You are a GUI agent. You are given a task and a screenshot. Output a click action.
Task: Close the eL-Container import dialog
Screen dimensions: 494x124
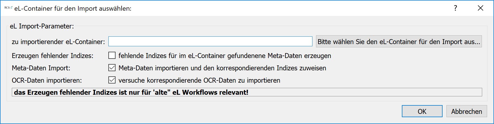pyautogui.click(x=481, y=8)
